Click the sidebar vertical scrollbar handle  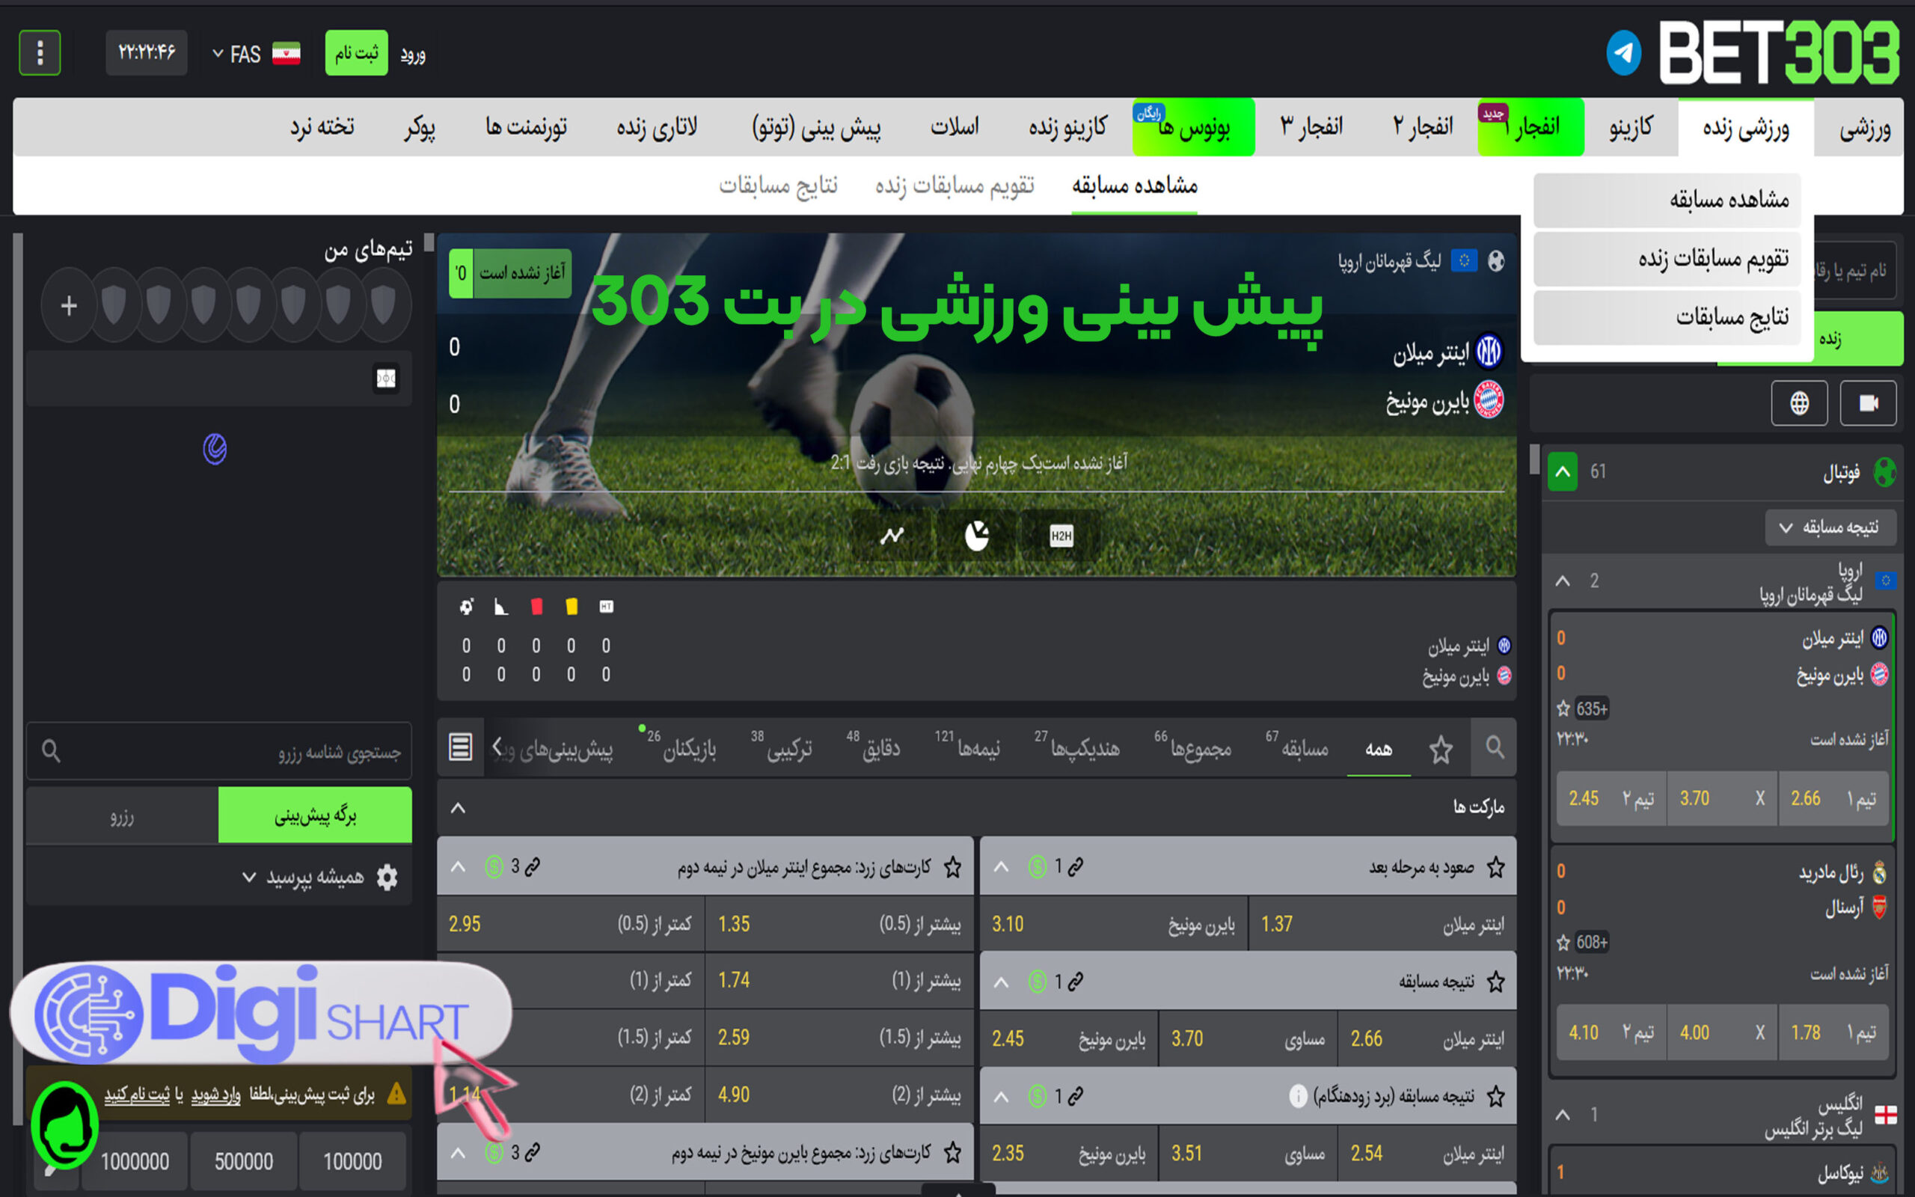tap(1534, 459)
